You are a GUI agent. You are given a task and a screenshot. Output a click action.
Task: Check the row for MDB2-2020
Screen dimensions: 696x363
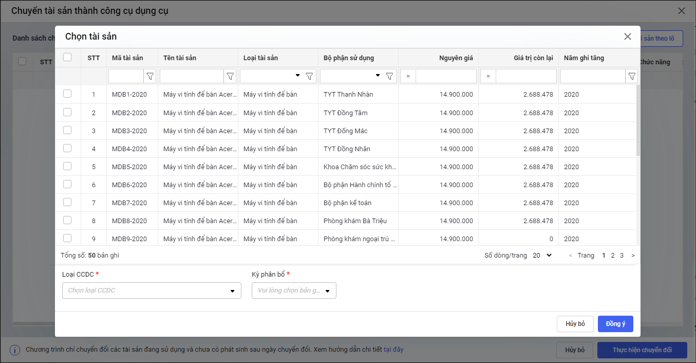(x=67, y=112)
